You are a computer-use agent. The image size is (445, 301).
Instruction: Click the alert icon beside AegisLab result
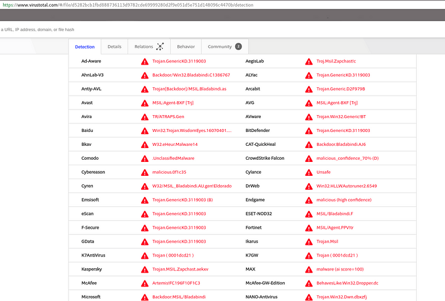point(309,61)
